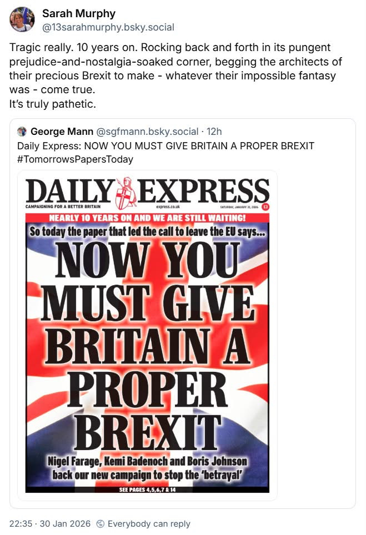Open the Daily Express front page image

pyautogui.click(x=148, y=333)
